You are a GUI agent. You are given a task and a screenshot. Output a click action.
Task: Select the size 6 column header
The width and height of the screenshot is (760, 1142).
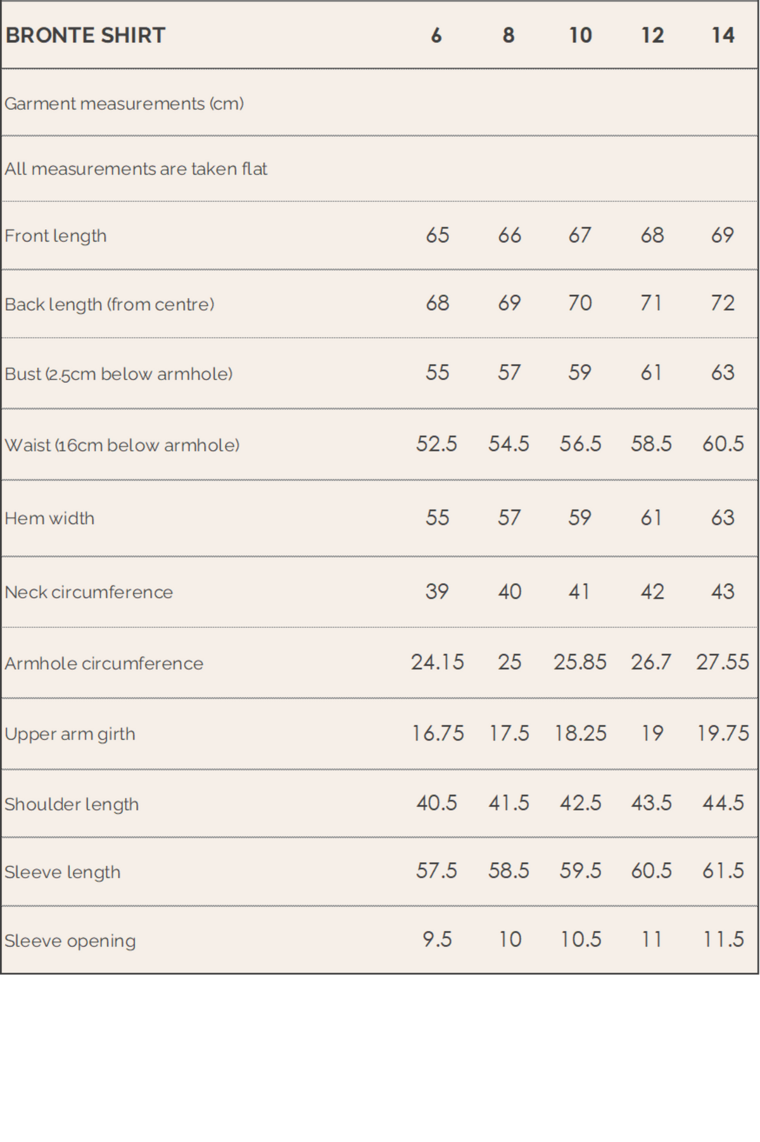pos(436,35)
